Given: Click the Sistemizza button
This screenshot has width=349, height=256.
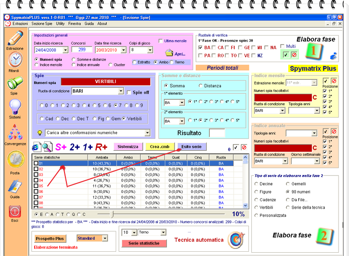Looking at the screenshot, I should point(128,146).
